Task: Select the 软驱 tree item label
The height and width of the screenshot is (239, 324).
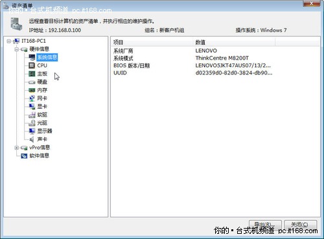Action: pos(42,115)
